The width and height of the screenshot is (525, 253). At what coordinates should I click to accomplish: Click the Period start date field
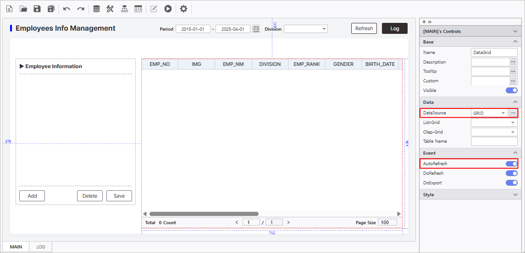tap(193, 29)
